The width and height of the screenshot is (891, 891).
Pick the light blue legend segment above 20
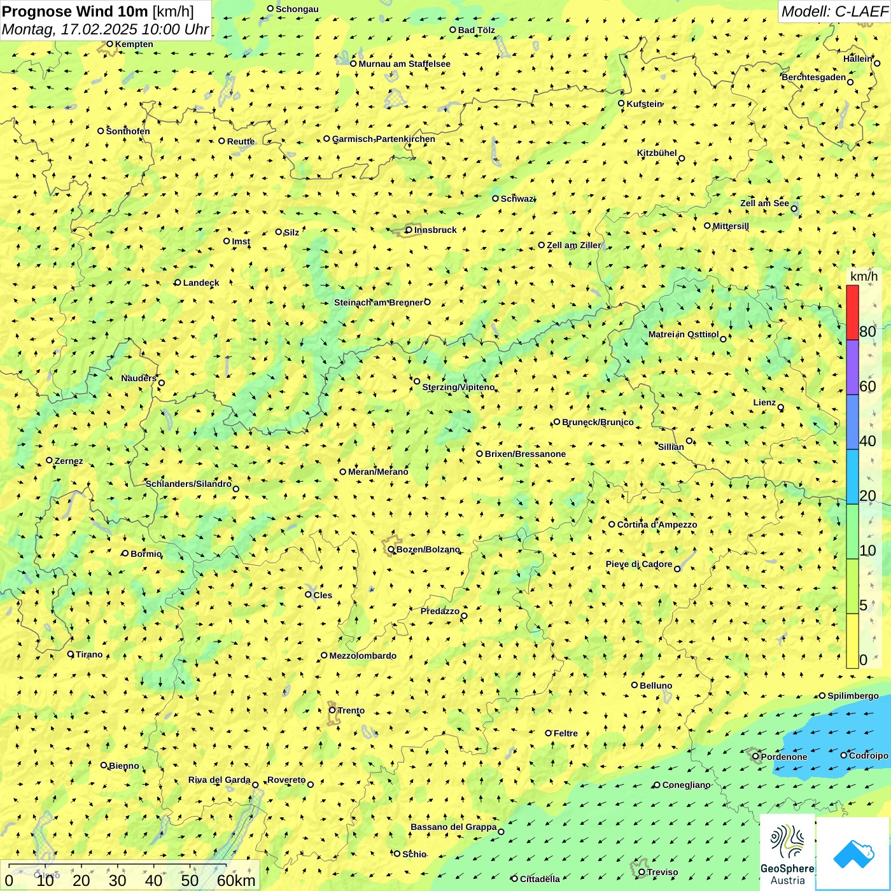[852, 477]
